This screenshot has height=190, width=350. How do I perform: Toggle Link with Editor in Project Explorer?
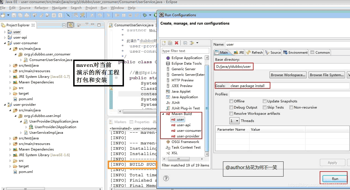click(70, 25)
